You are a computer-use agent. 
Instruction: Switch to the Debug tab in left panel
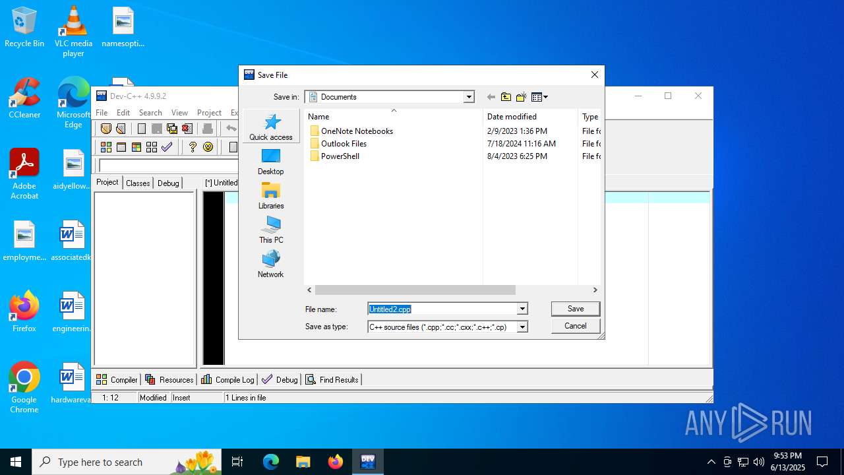pyautogui.click(x=168, y=183)
